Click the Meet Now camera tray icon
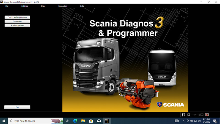 [188, 121]
